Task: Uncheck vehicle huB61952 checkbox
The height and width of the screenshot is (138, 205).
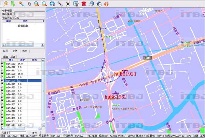Action: [2, 64]
